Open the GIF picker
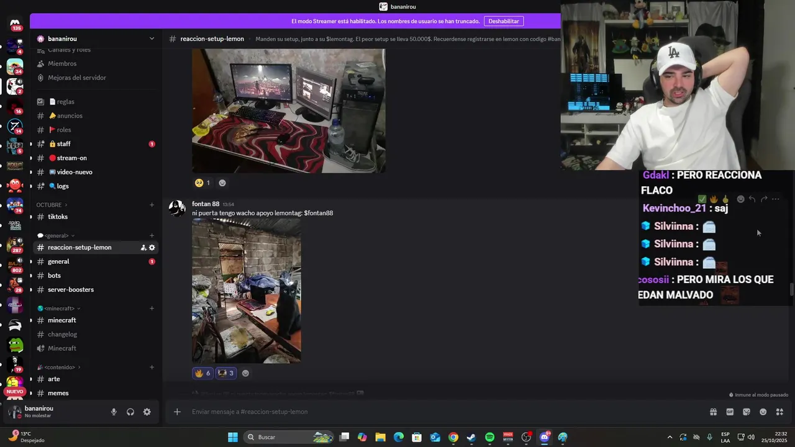The width and height of the screenshot is (795, 447). pos(730,412)
